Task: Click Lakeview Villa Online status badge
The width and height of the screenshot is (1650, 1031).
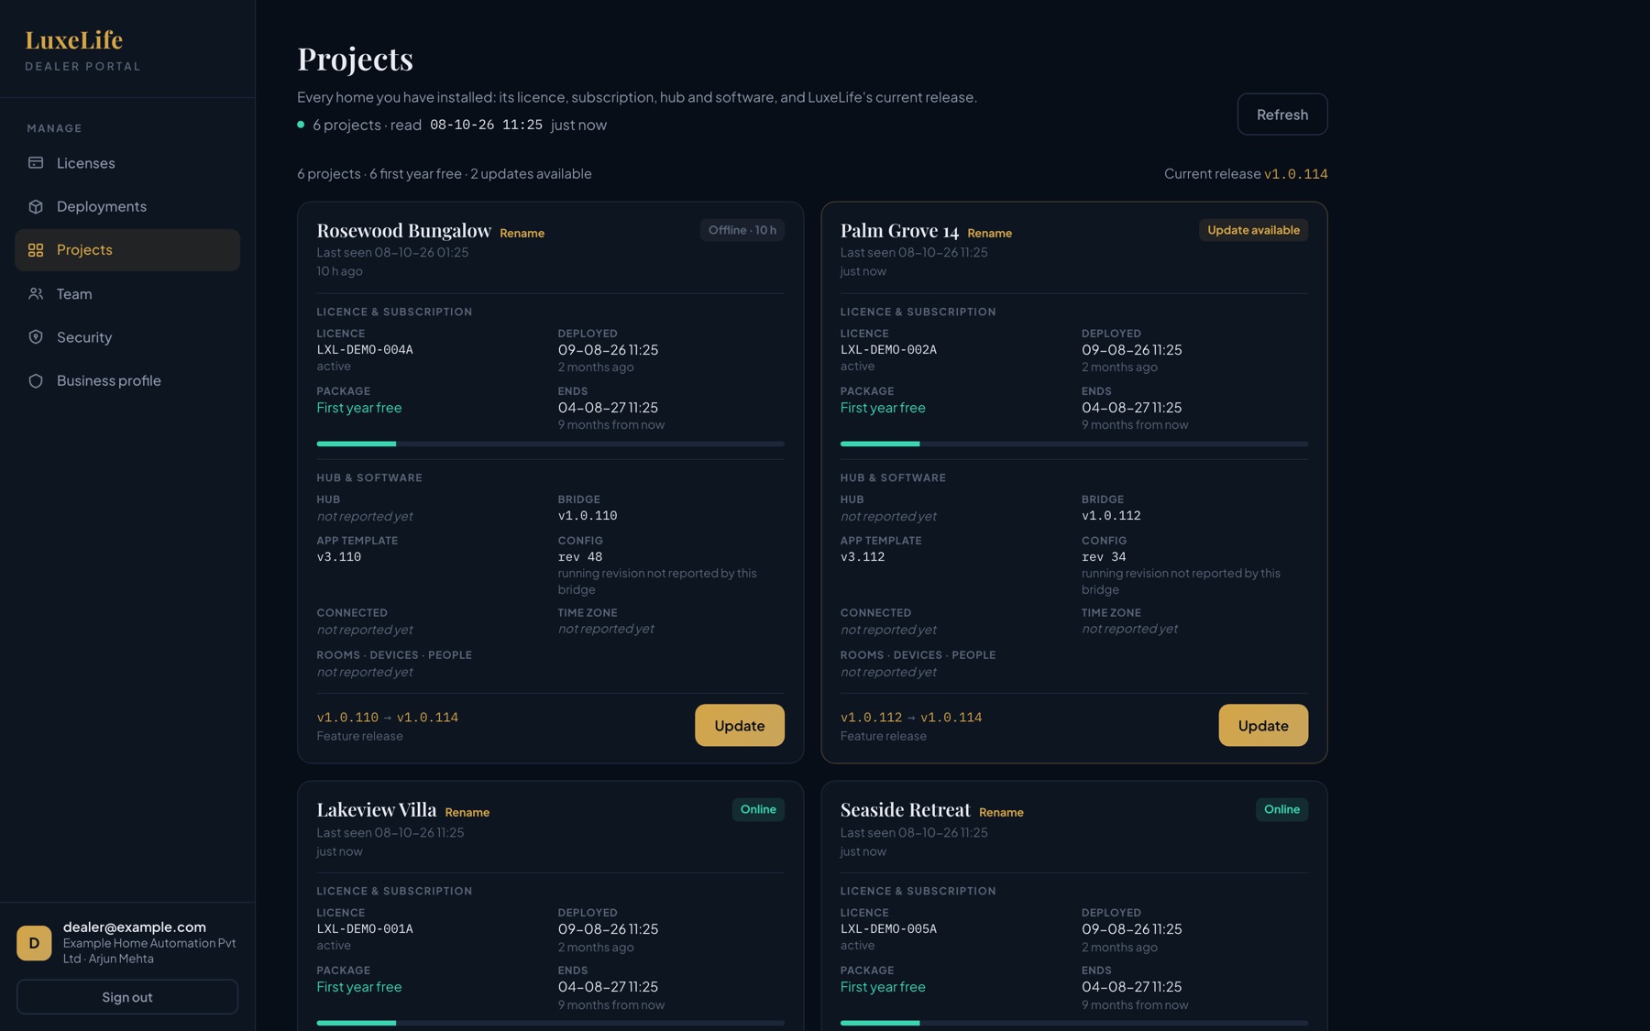Action: pos(758,809)
